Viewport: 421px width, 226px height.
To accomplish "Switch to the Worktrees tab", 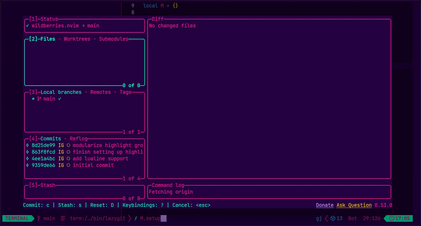I will pyautogui.click(x=77, y=39).
